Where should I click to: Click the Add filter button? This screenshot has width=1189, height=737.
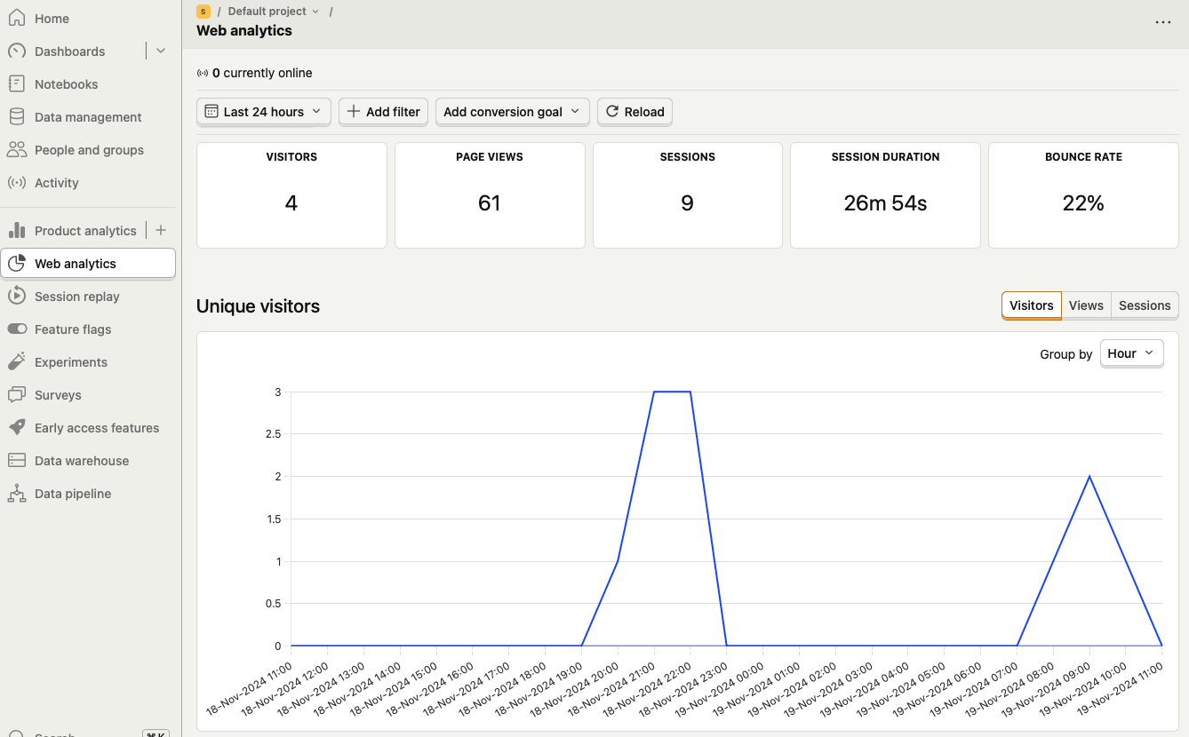point(383,112)
